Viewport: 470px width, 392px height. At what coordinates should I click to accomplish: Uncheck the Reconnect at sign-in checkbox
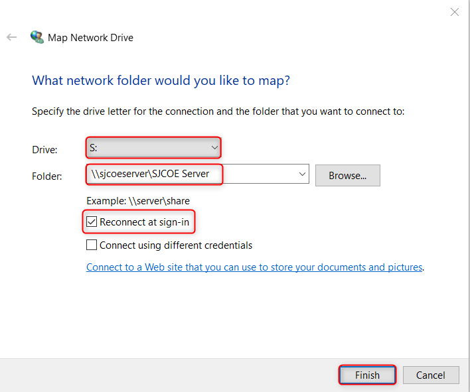coord(92,222)
